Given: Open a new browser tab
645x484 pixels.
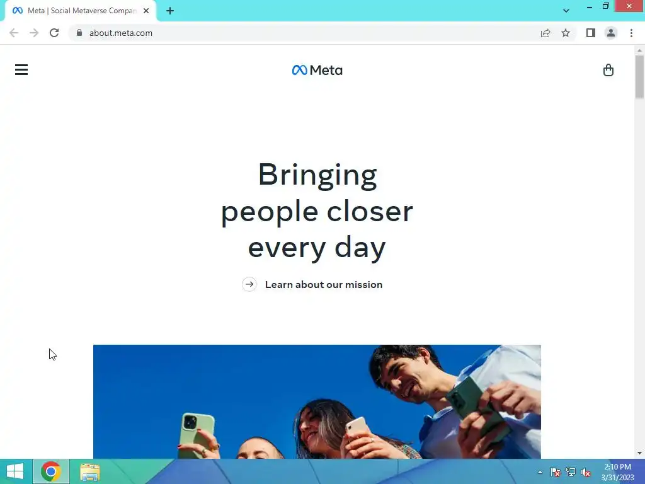Looking at the screenshot, I should [x=170, y=11].
